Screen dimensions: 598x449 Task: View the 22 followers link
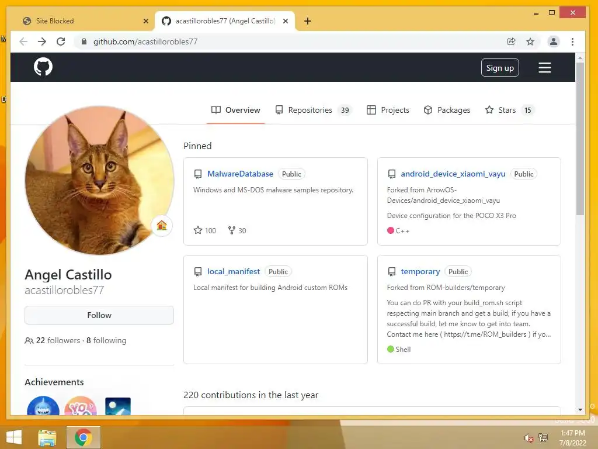53,340
